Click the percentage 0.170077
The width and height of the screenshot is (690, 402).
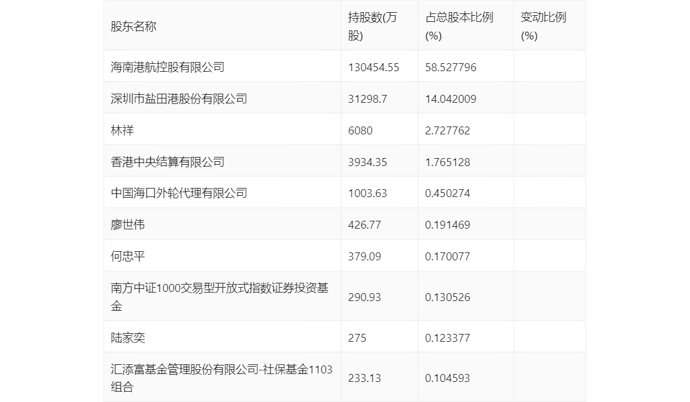pyautogui.click(x=448, y=257)
